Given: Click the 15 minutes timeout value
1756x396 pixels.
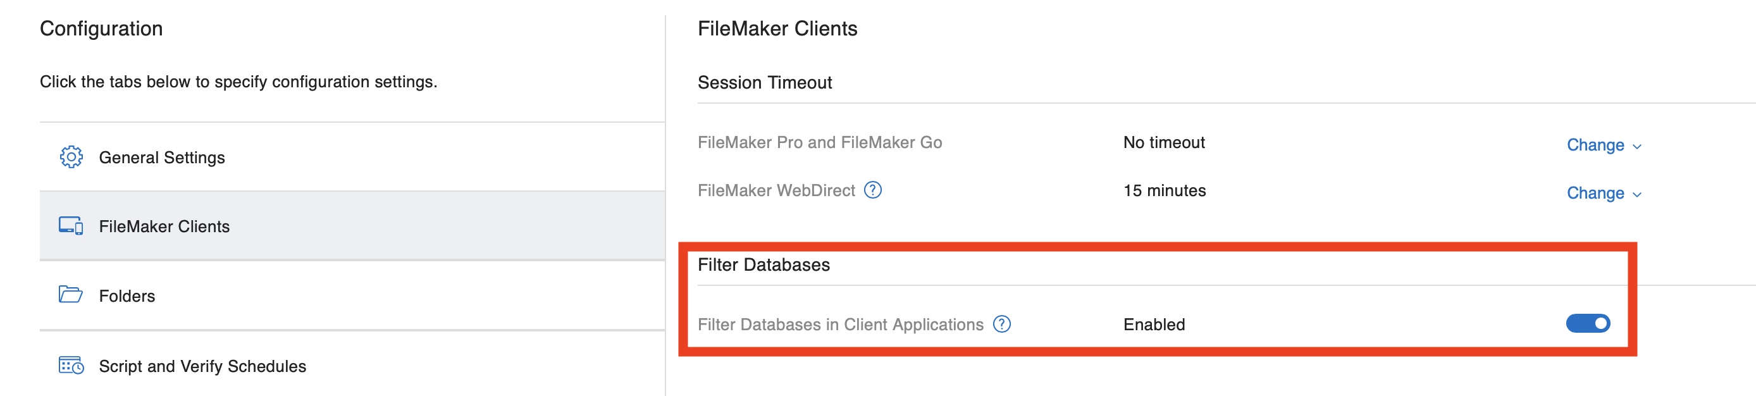Looking at the screenshot, I should tap(1165, 191).
